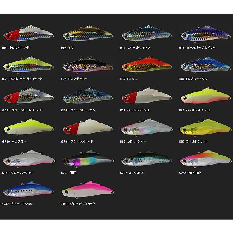
Task: Select the K233 pink-orange-yellow tropical lure
Action: [x=205, y=158]
